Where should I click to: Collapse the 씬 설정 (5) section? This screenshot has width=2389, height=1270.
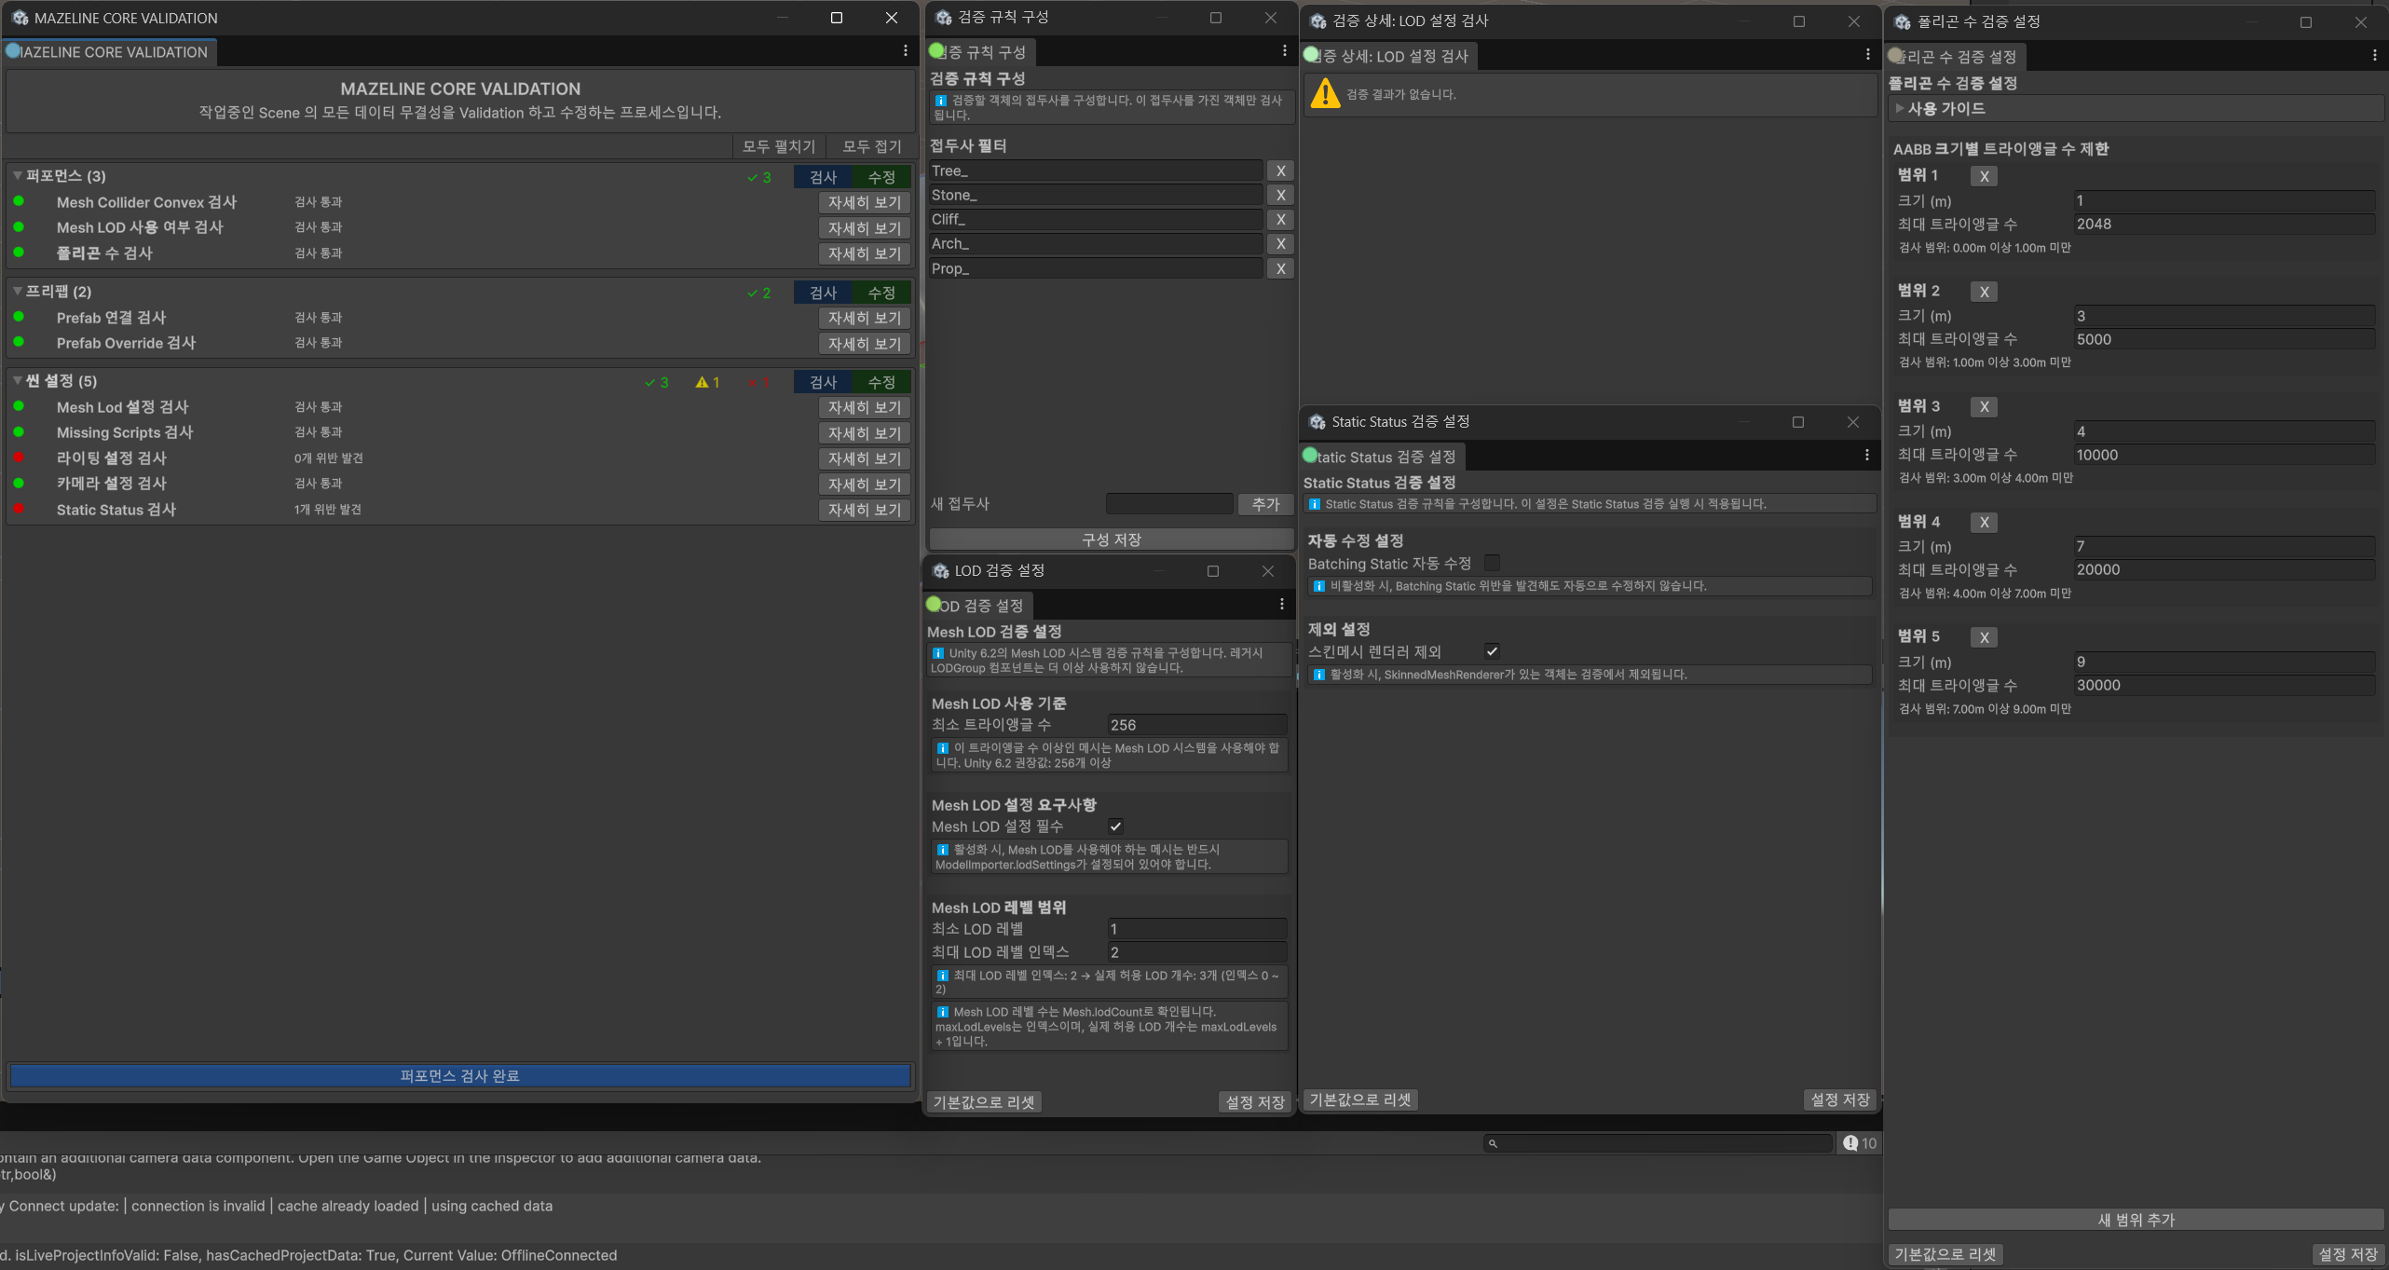18,381
